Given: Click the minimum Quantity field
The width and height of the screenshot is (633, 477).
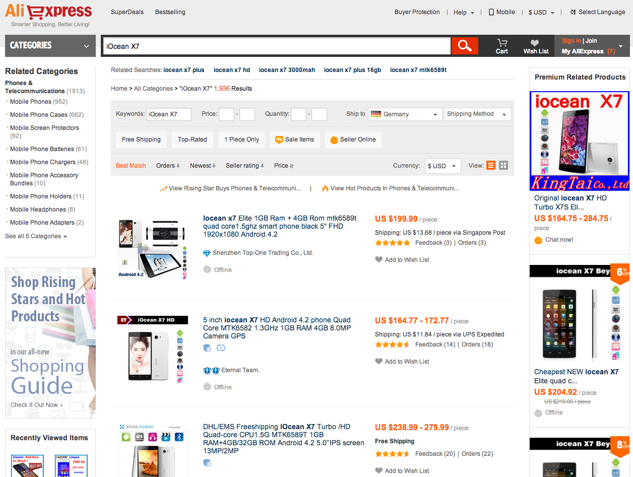Looking at the screenshot, I should click(298, 114).
